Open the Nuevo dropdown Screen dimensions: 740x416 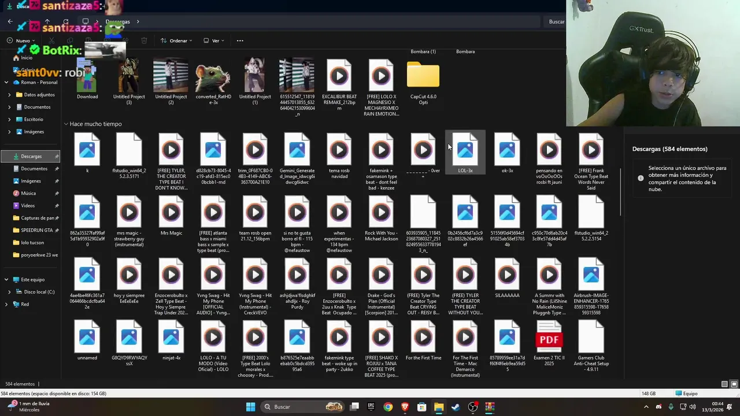[22, 40]
